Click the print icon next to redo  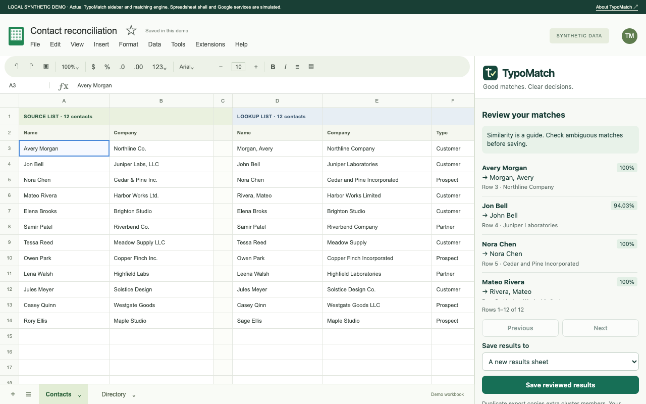pyautogui.click(x=46, y=67)
